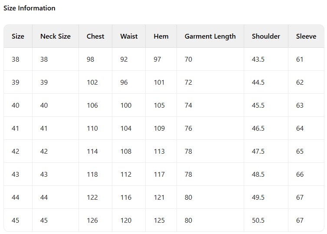
Task: Select waist value 120 in size 45 row
Action: [126, 220]
